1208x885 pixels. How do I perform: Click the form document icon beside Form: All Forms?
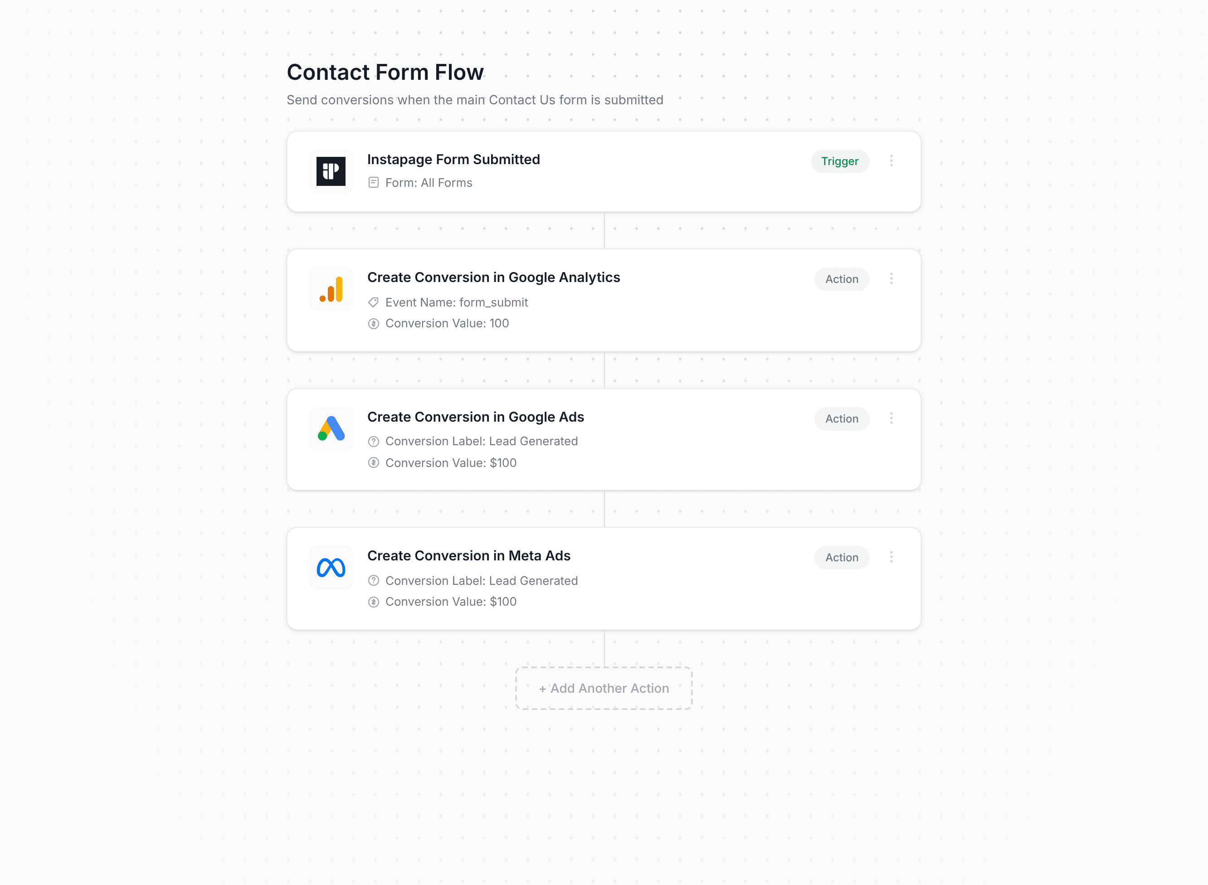pos(373,182)
